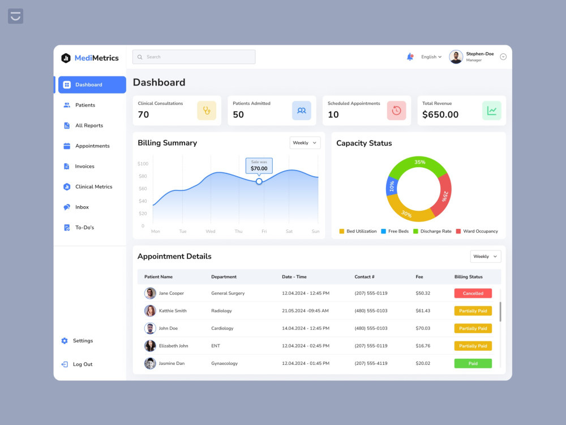Open the Appointment Details Weekly dropdown
Image resolution: width=566 pixels, height=425 pixels.
[x=486, y=256]
